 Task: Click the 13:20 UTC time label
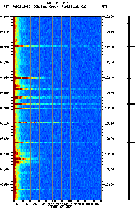point(110,139)
